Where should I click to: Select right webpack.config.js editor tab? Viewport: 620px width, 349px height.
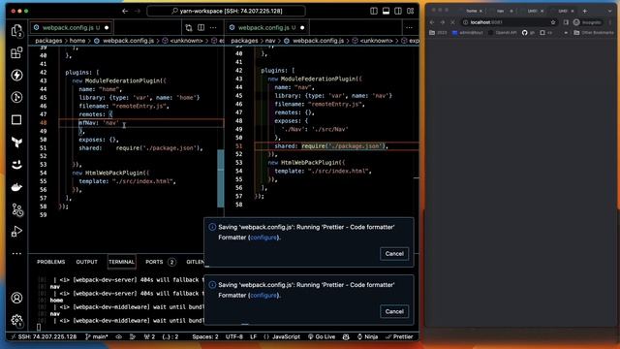tap(266, 28)
